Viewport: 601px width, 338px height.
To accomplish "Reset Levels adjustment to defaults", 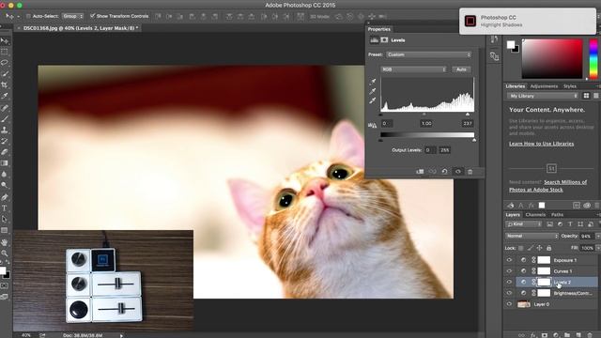I will [x=444, y=171].
